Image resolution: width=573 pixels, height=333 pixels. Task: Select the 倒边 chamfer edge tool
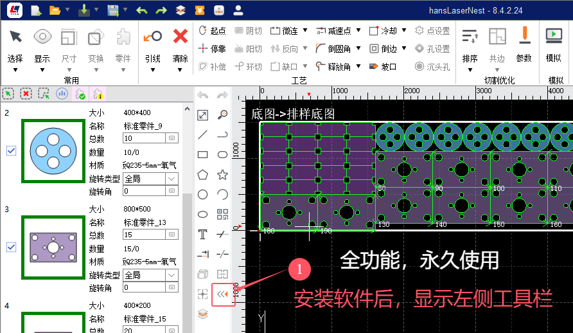pyautogui.click(x=383, y=49)
